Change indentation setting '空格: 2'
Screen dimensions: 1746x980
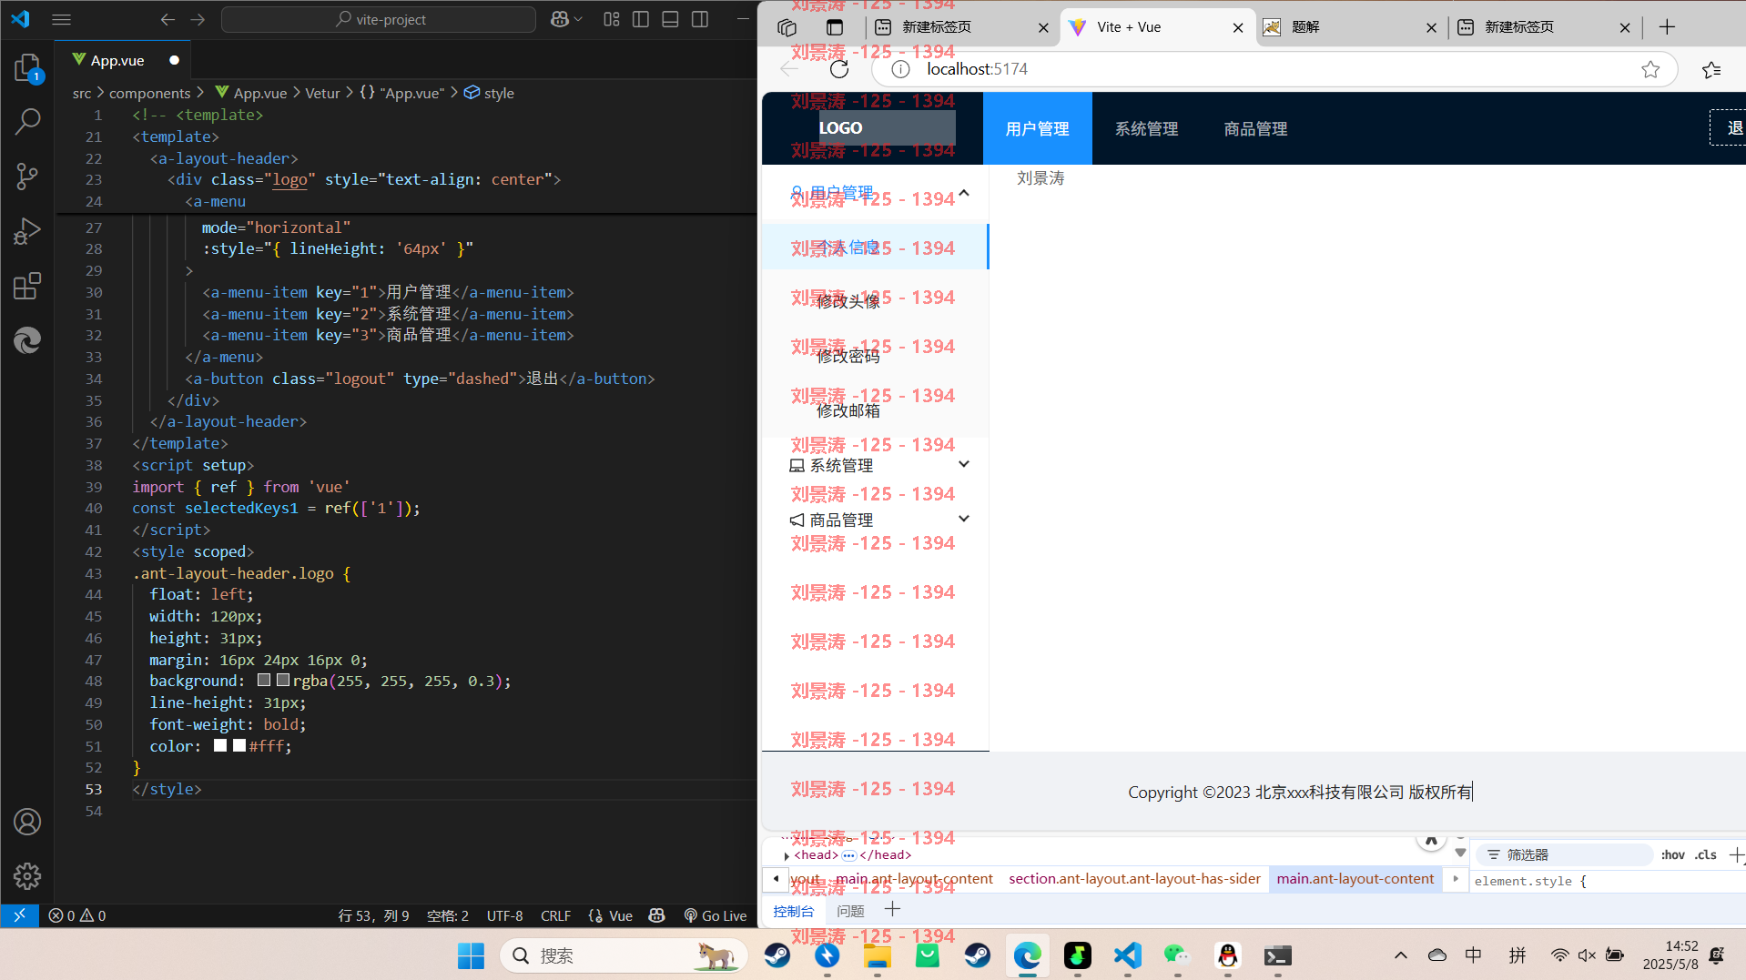click(448, 915)
